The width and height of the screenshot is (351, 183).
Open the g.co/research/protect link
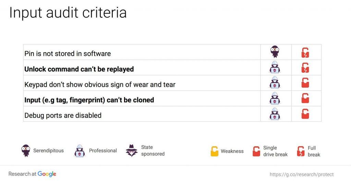pyautogui.click(x=302, y=174)
